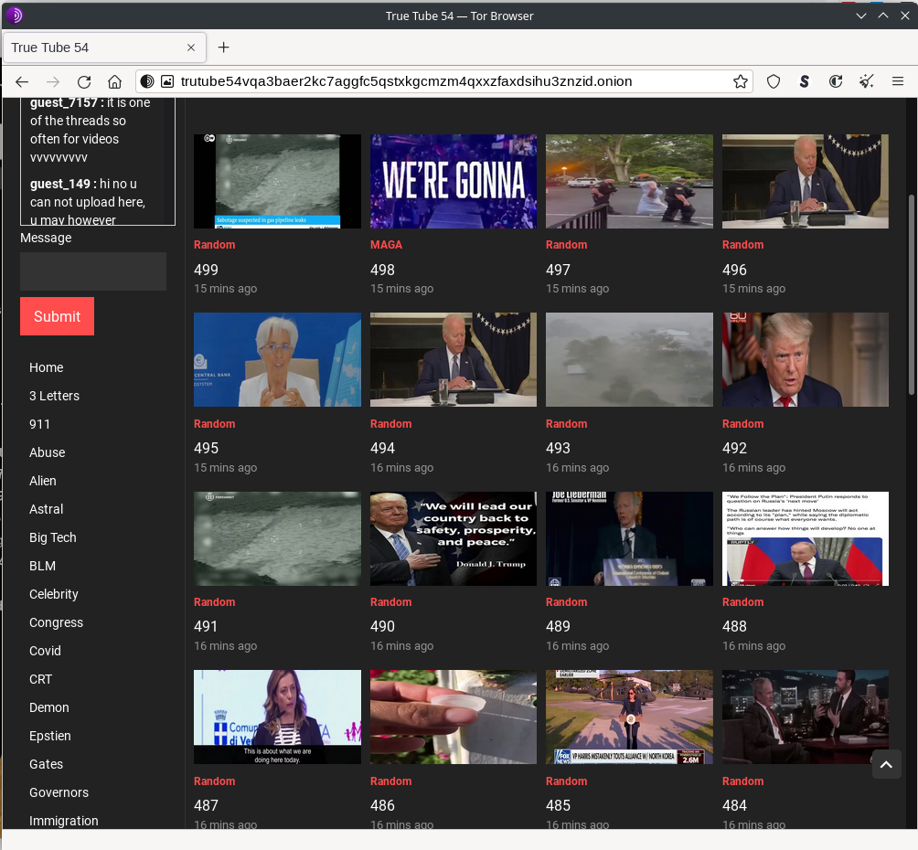The image size is (918, 850).
Task: Open the Celebrity category
Action: [x=54, y=594]
